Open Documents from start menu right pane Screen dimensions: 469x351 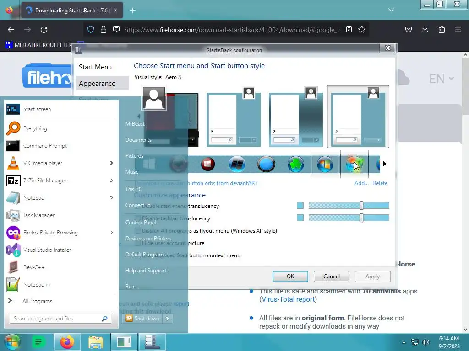tap(138, 140)
